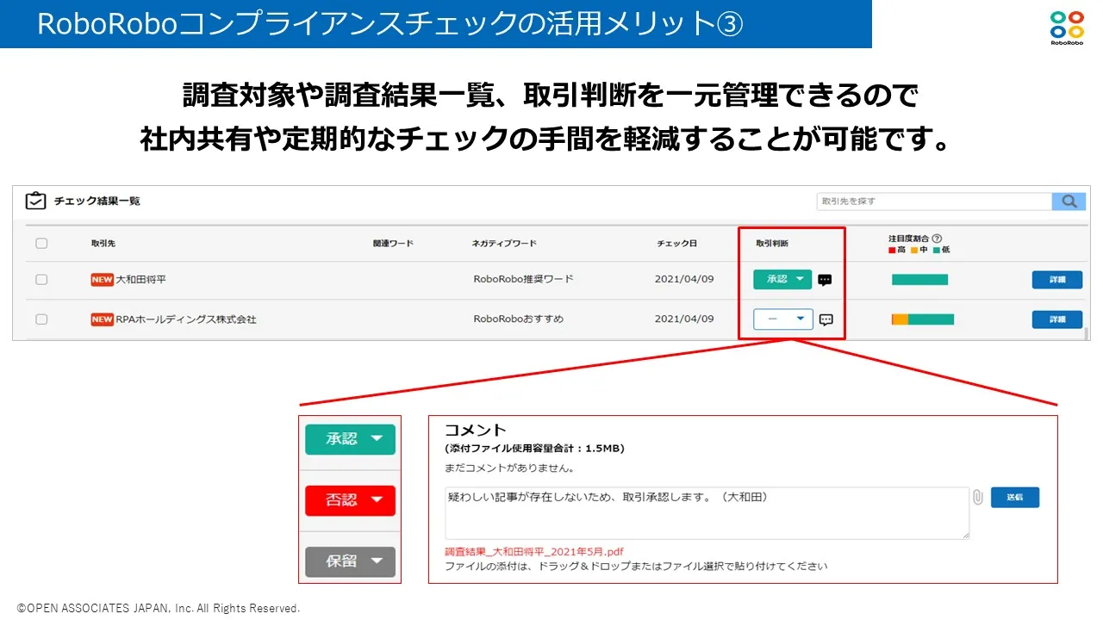Viewport: 1103px width, 620px height.
Task: Click the search magnifier icon button
Action: (1069, 201)
